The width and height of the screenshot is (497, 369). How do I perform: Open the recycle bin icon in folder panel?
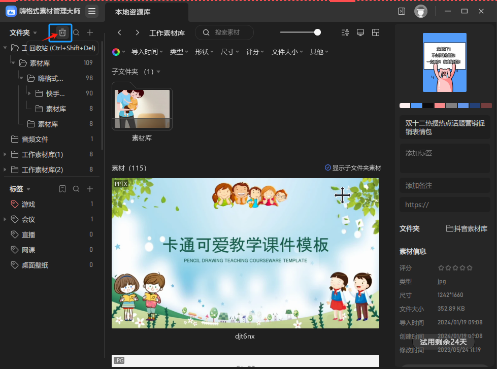click(x=62, y=32)
